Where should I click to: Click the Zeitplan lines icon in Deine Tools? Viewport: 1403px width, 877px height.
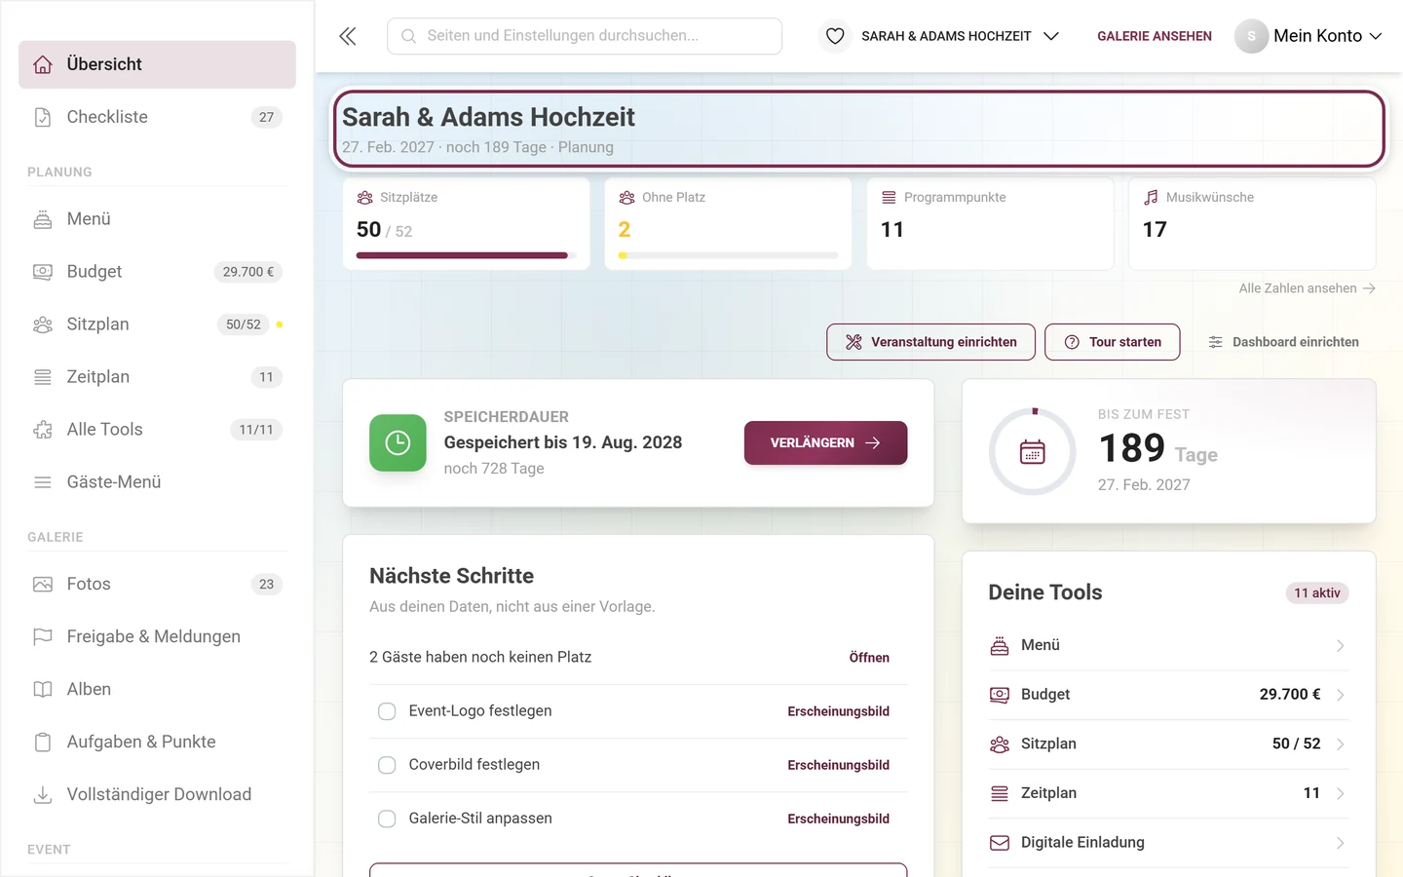[x=1000, y=793]
